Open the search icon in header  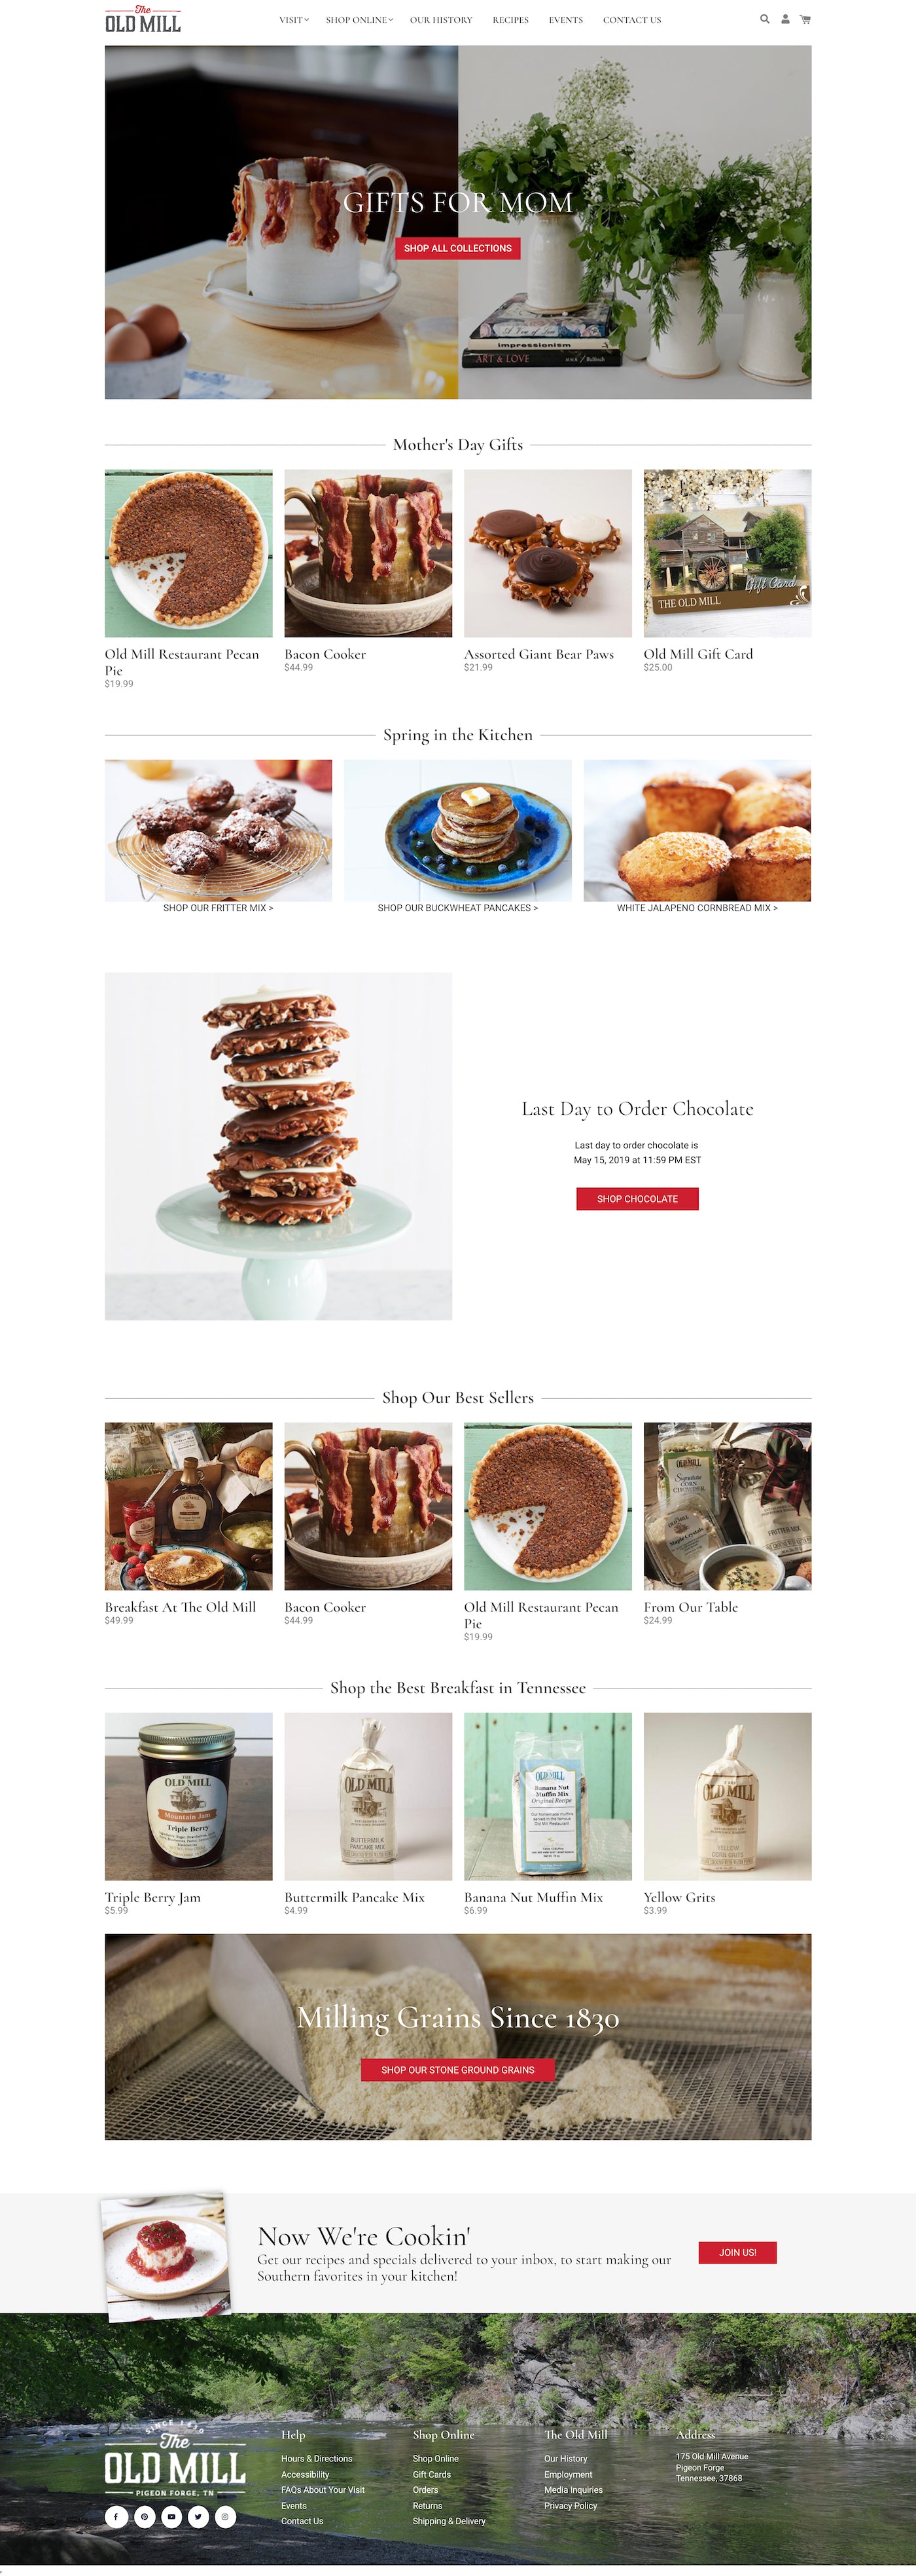764,19
